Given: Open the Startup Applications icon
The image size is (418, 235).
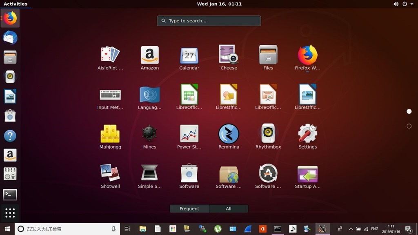Looking at the screenshot, I should pyautogui.click(x=307, y=173).
